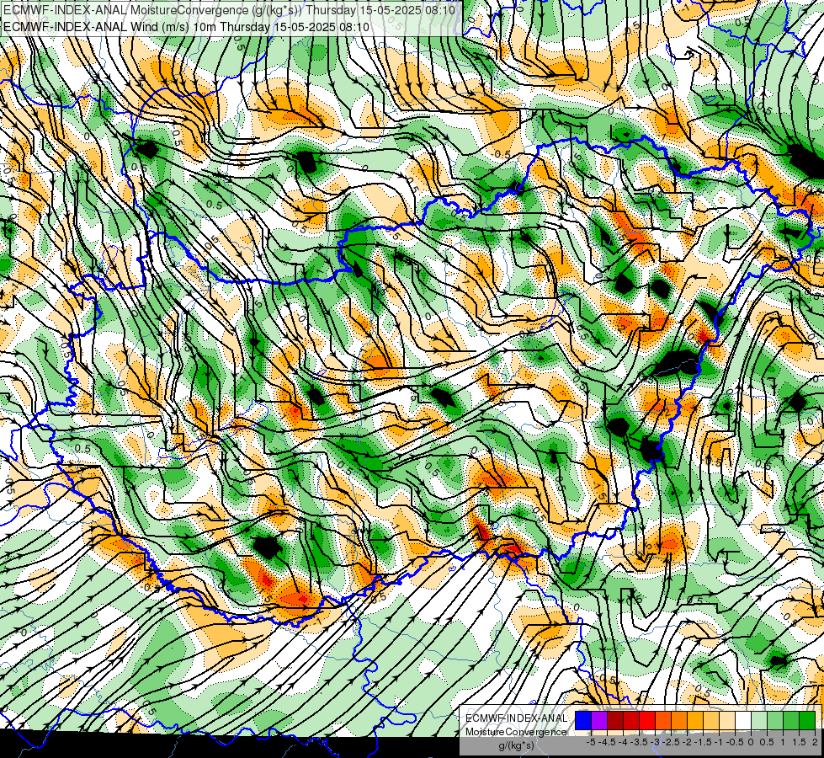Click the '-4.5' legend value

click(x=607, y=742)
